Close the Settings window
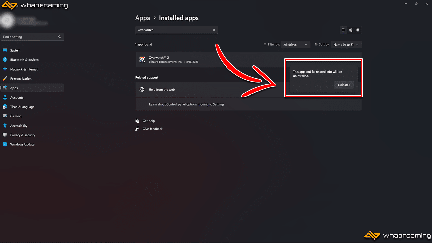This screenshot has width=432, height=243. tap(426, 4)
